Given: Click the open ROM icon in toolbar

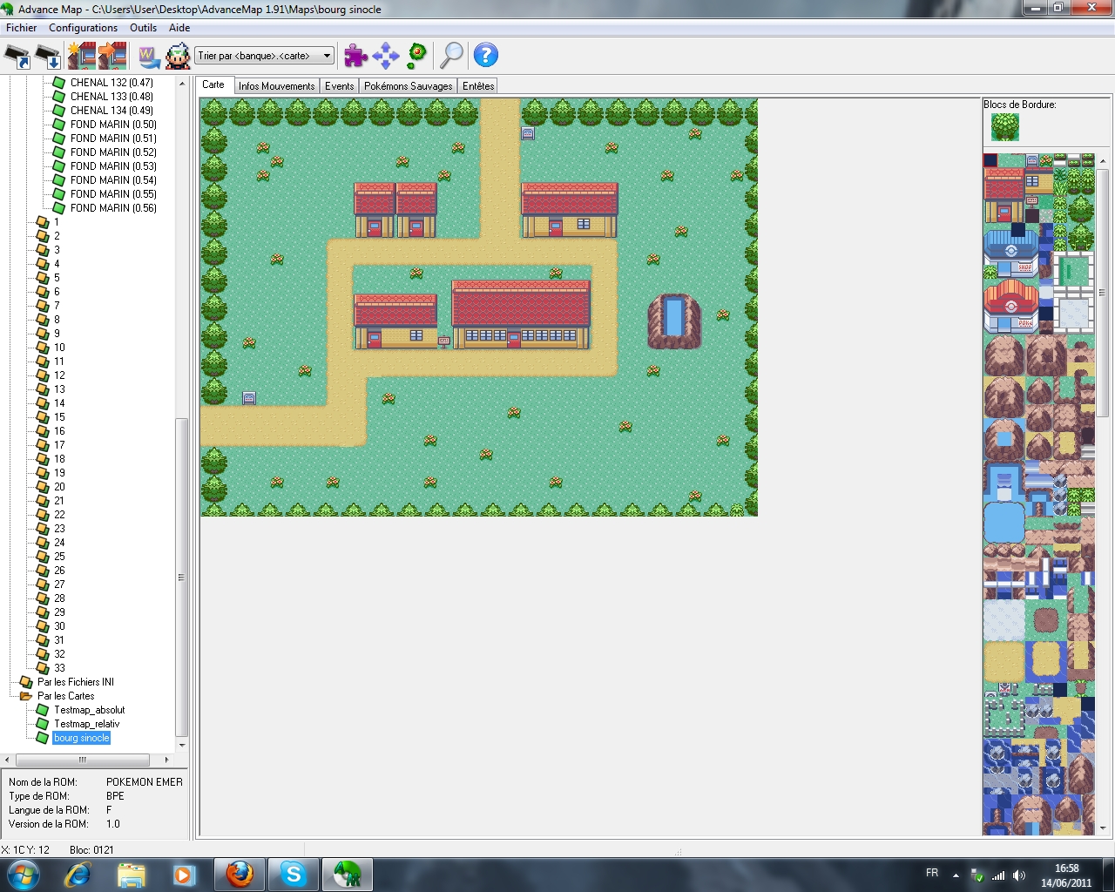Looking at the screenshot, I should (x=17, y=56).
